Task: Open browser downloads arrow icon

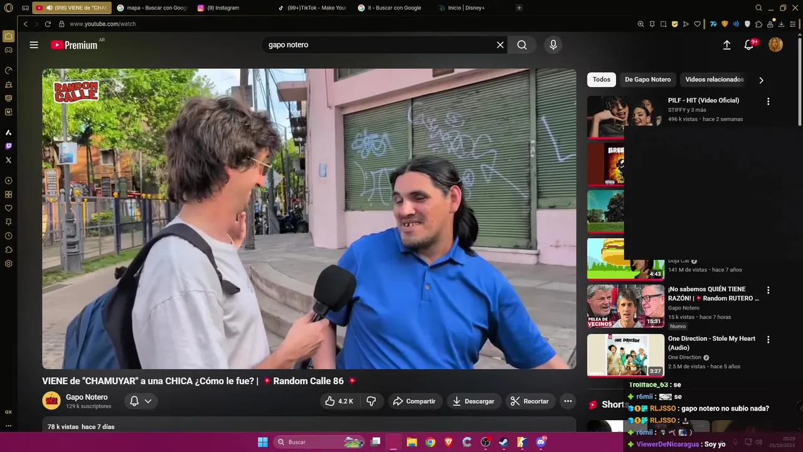Action: [x=781, y=24]
